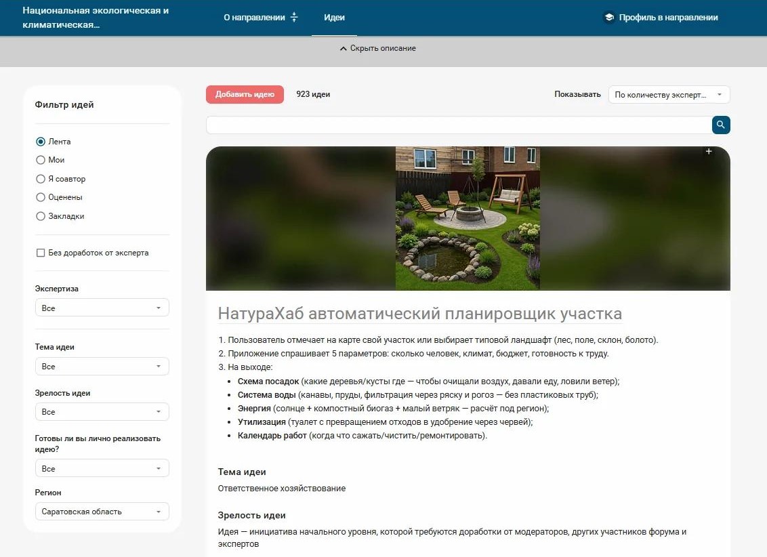Click the Национальная экологическая и климатическая title
Image resolution: width=767 pixels, height=557 pixels.
(96, 18)
